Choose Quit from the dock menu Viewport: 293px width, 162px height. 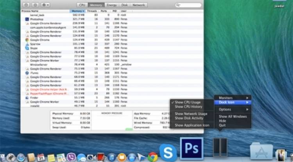point(233,125)
